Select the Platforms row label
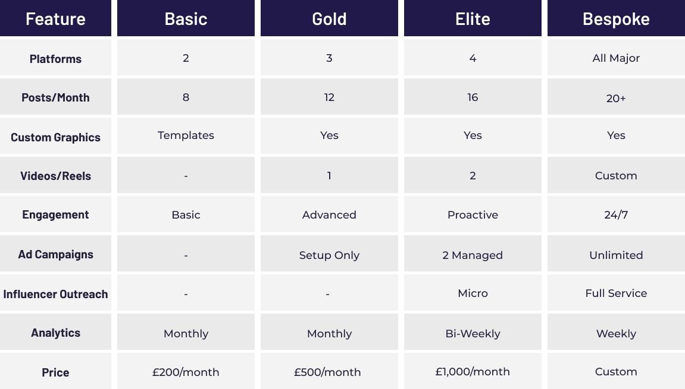This screenshot has height=389, width=685. 55,58
